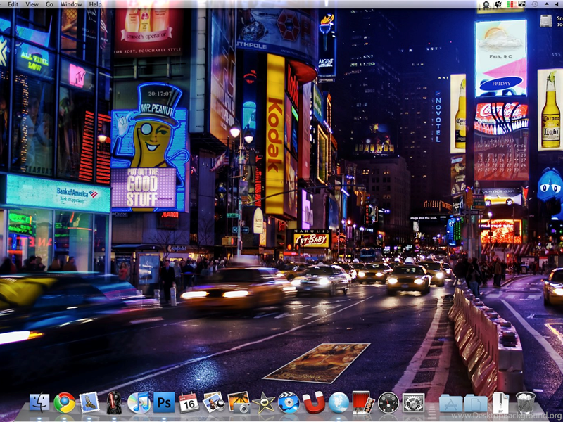Open Photoshop from the dock
The image size is (563, 422).
pyautogui.click(x=164, y=402)
